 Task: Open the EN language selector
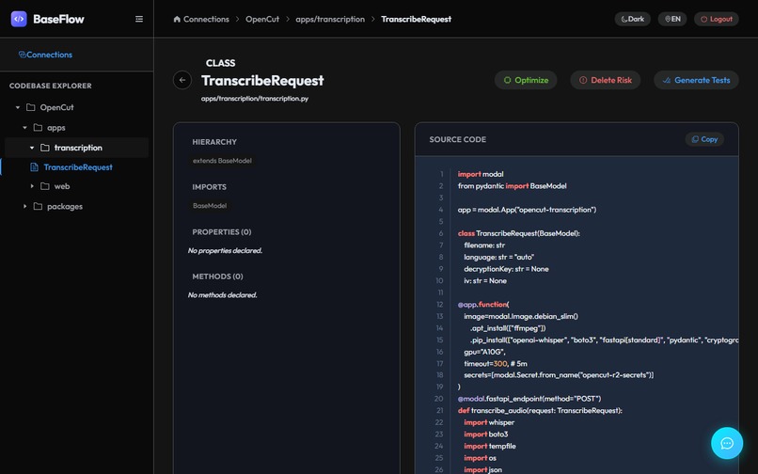pyautogui.click(x=672, y=19)
